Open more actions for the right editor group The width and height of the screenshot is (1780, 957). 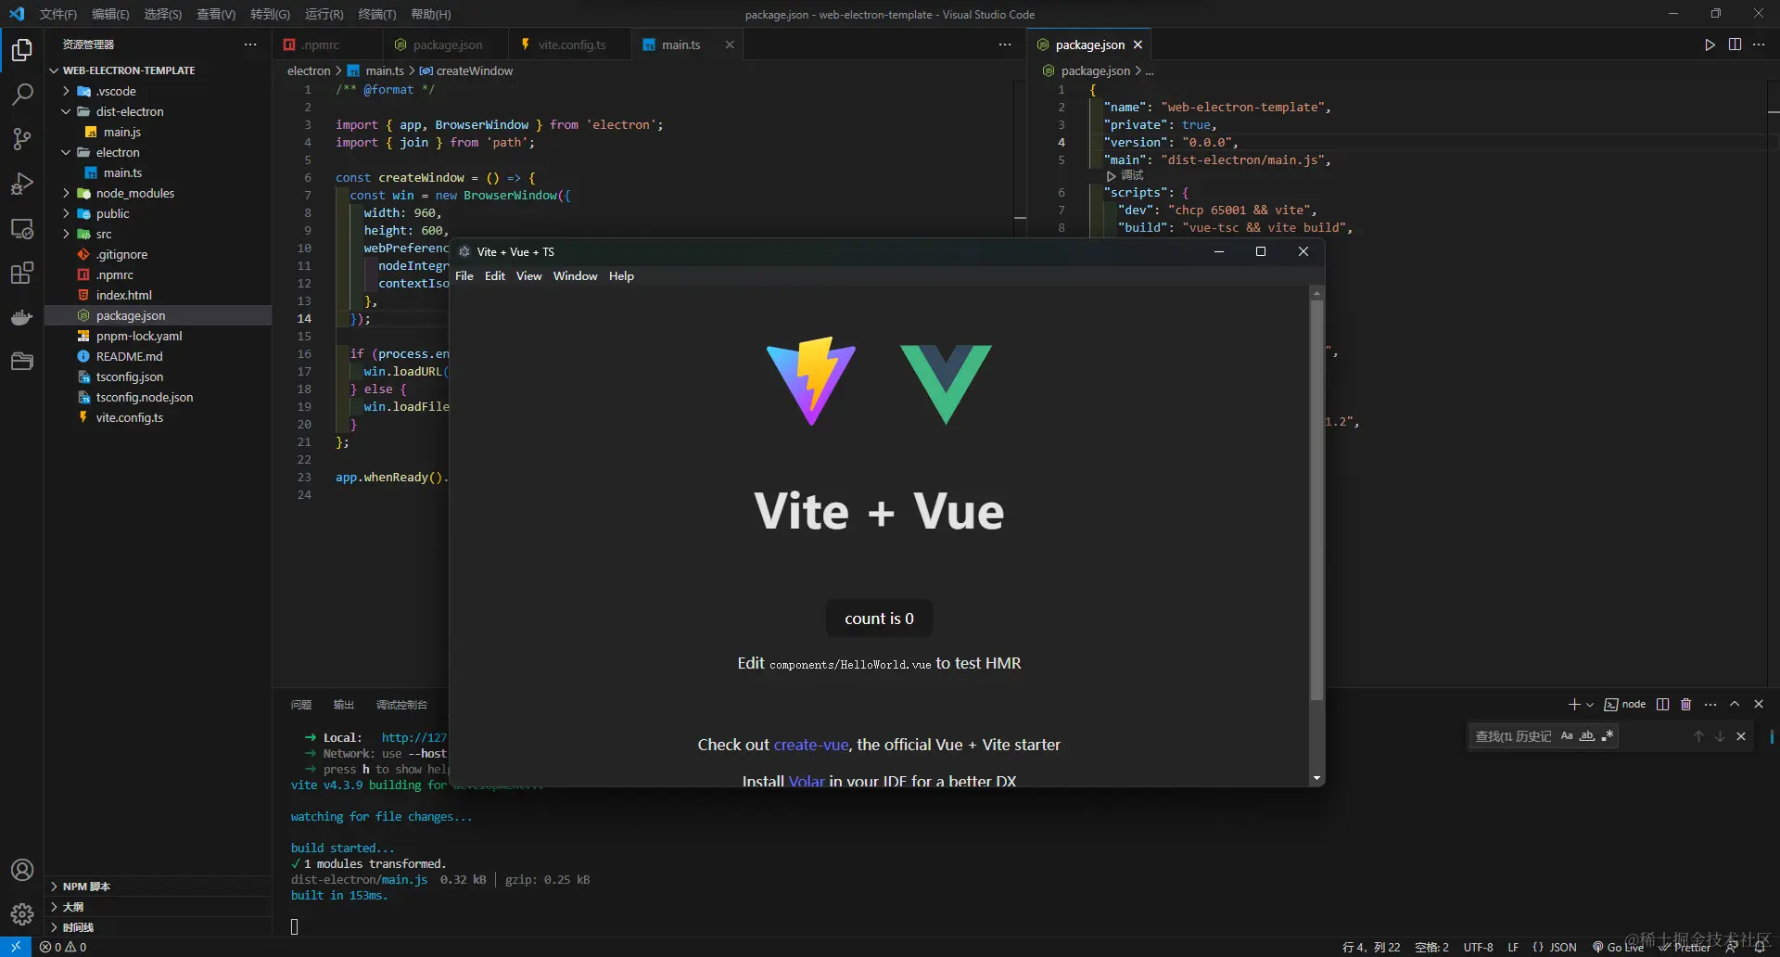pyautogui.click(x=1759, y=45)
